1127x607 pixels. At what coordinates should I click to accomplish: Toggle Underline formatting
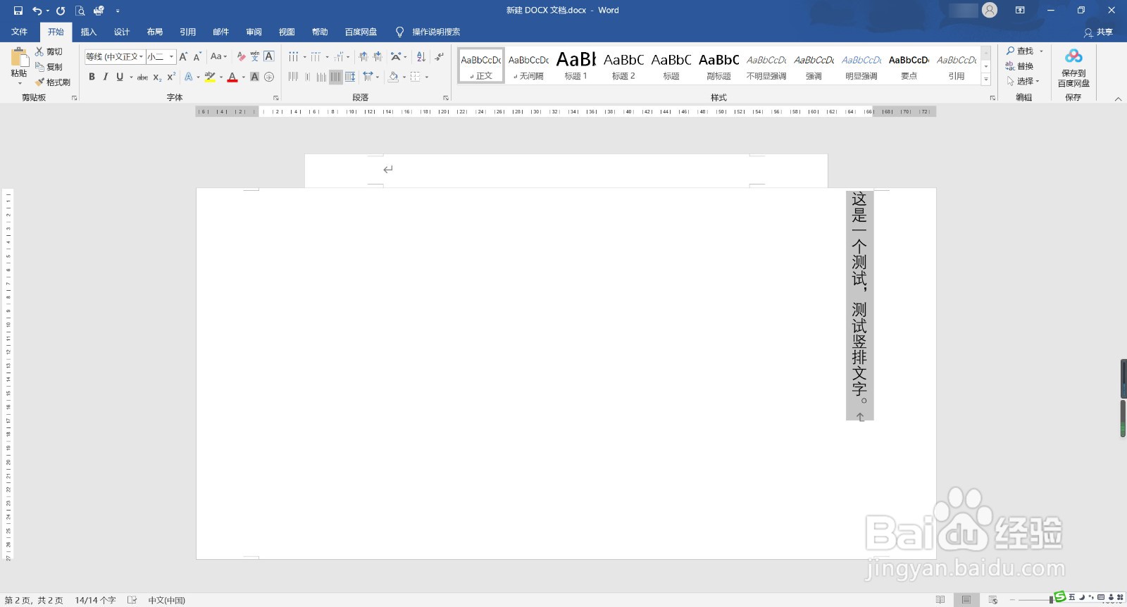120,77
